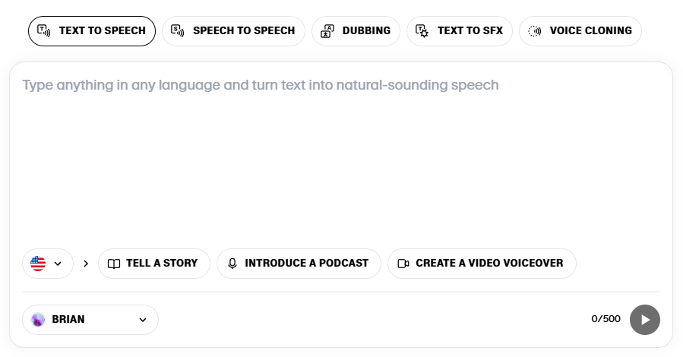
Task: Click Brian's voice avatar icon
Action: pyautogui.click(x=38, y=320)
